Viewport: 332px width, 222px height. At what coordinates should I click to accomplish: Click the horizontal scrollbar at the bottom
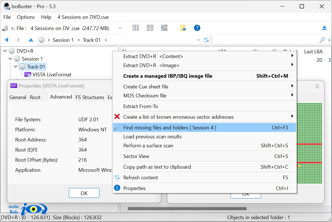coord(187,209)
